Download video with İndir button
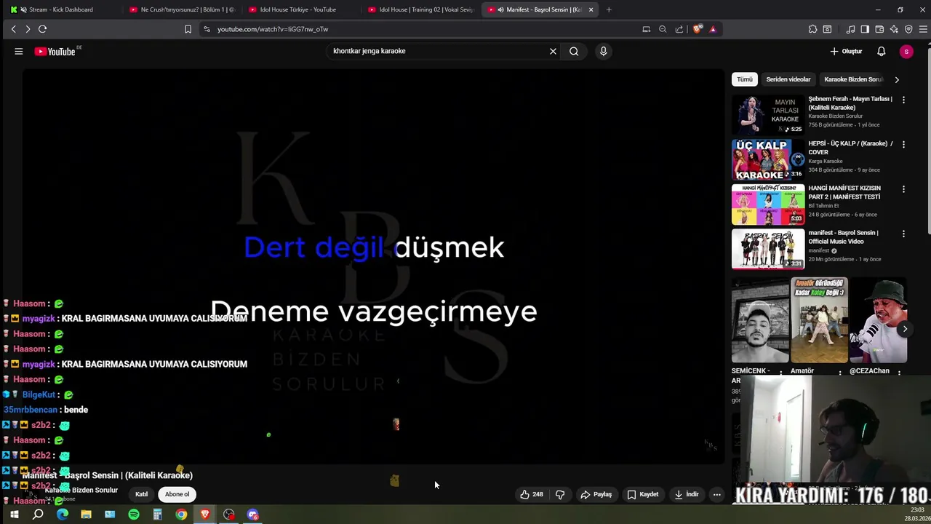931x524 pixels. [687, 494]
